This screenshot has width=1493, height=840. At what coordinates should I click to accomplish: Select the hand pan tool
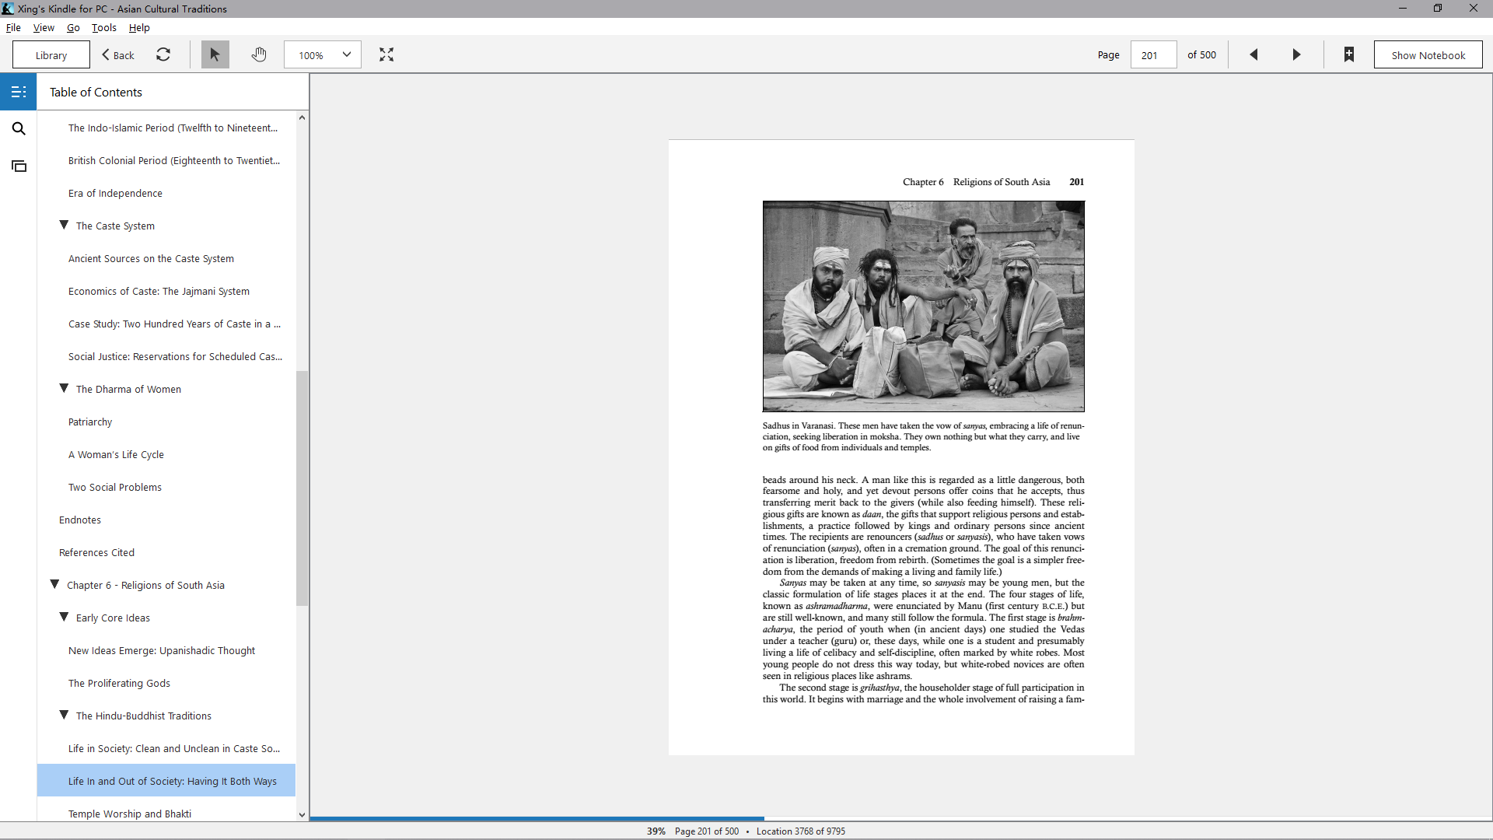[259, 54]
